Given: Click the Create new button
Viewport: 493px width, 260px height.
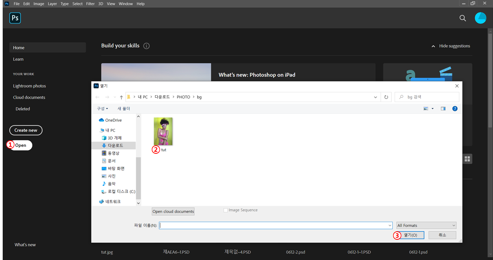Looking at the screenshot, I should (26, 130).
